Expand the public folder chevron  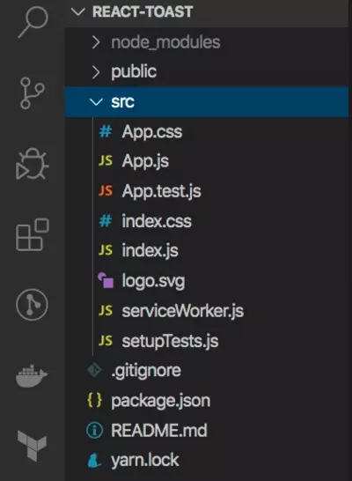click(x=96, y=72)
